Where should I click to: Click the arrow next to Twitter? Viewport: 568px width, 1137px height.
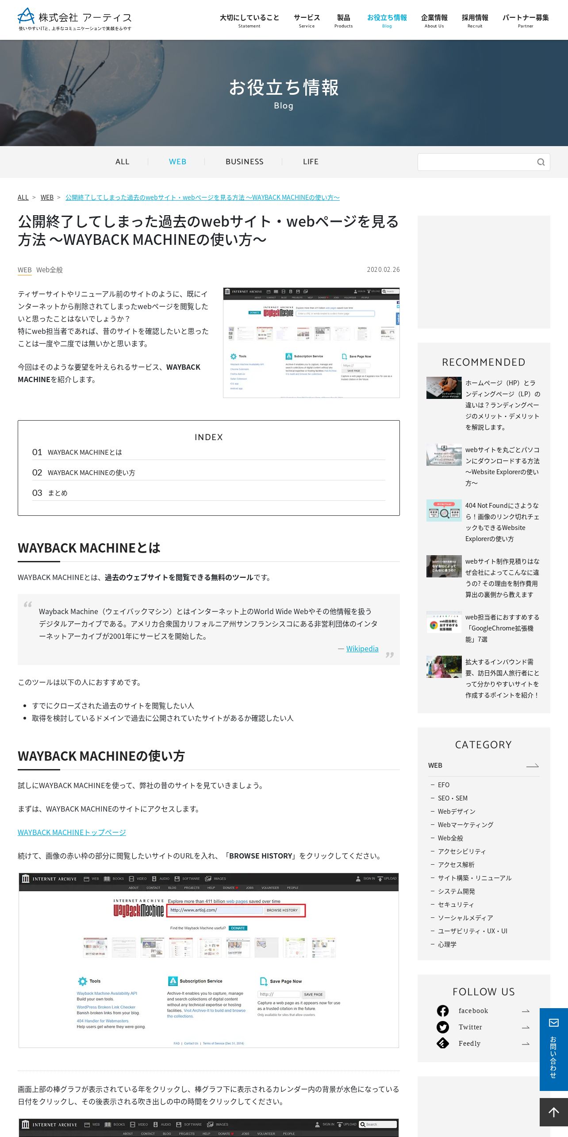[526, 1027]
